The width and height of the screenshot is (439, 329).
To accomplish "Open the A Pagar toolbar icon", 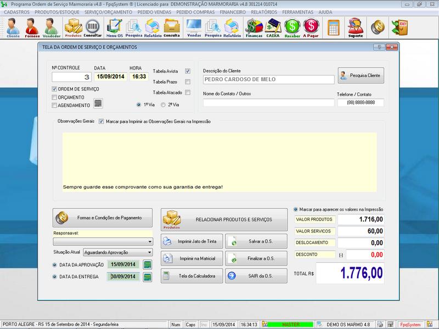I will (311, 27).
